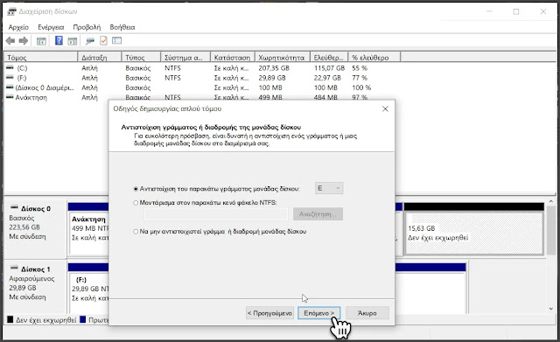560x342 pixels.
Task: Sort by the Σύστημα α... column header
Action: (185, 58)
